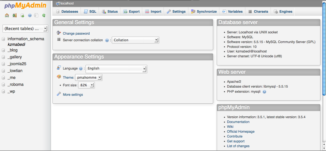Screen dimensions: 326x151
Task: Open the Theme pmahomme dropdown
Action: [89, 77]
